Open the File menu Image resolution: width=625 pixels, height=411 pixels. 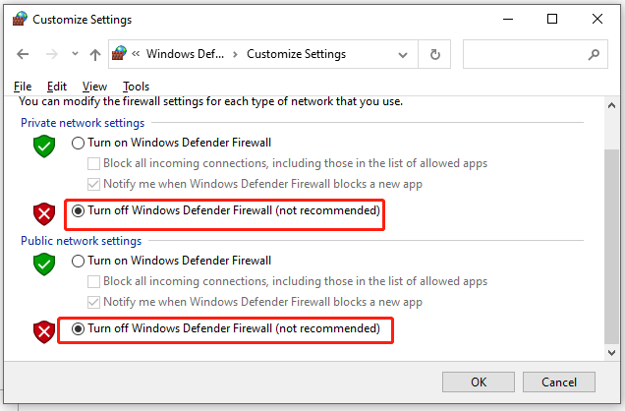click(23, 87)
